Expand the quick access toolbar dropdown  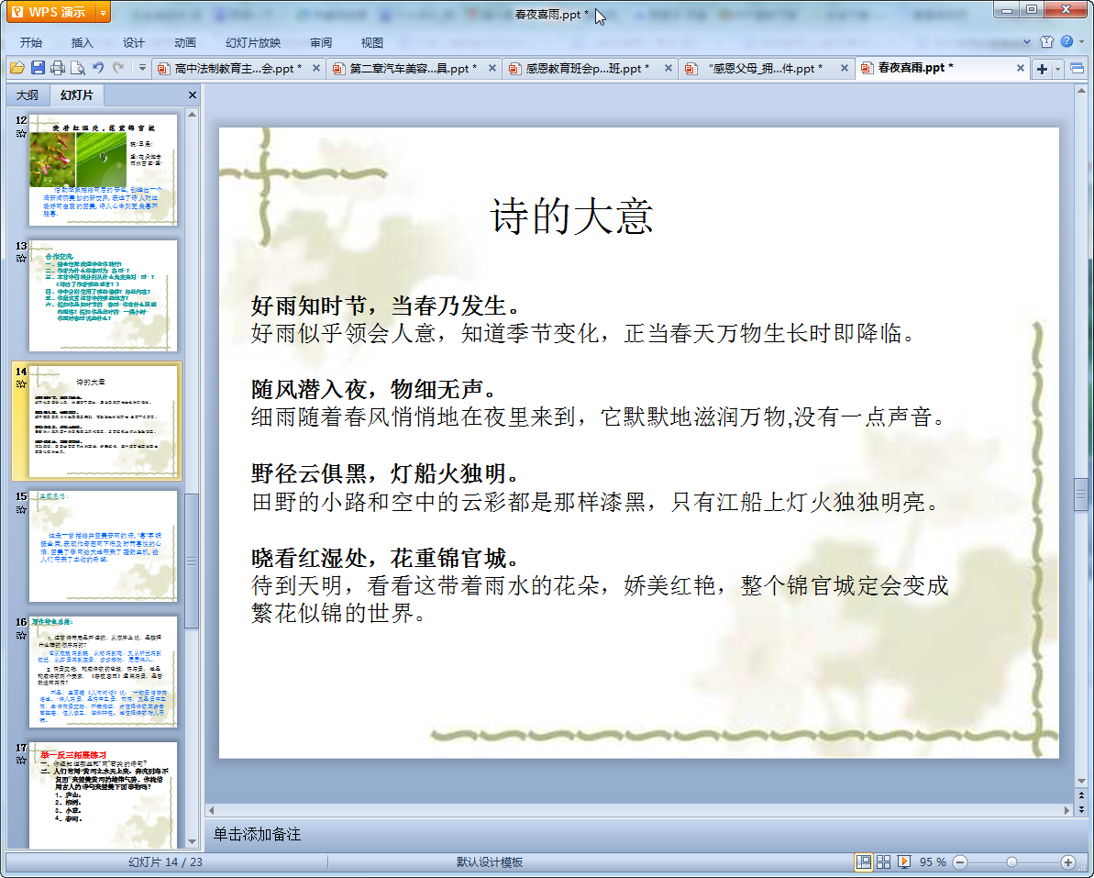coord(142,68)
